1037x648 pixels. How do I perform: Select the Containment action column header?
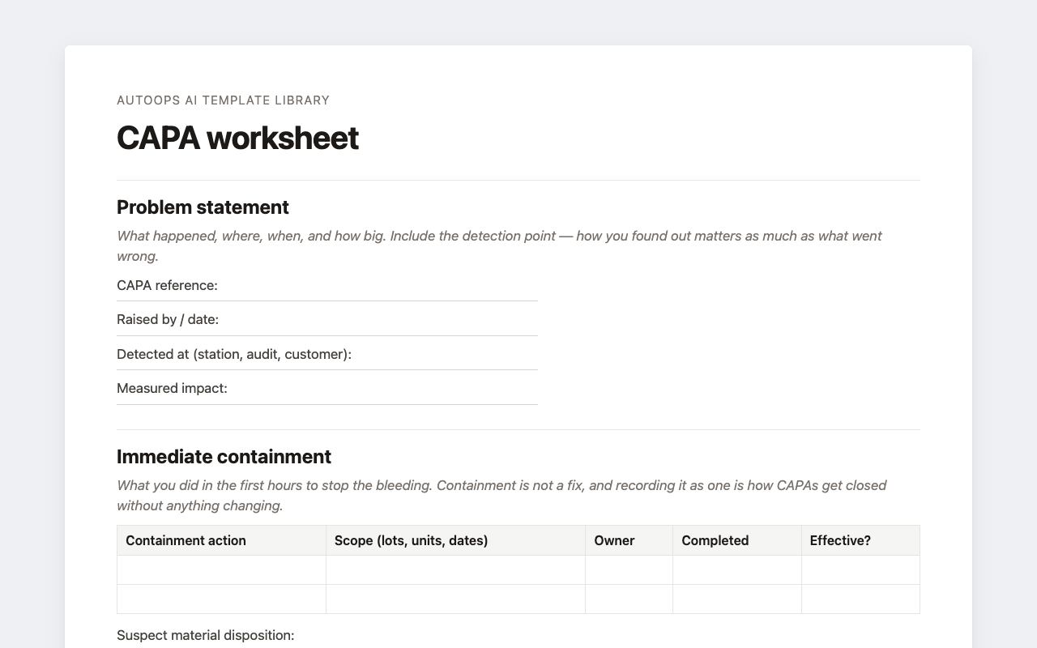(221, 540)
